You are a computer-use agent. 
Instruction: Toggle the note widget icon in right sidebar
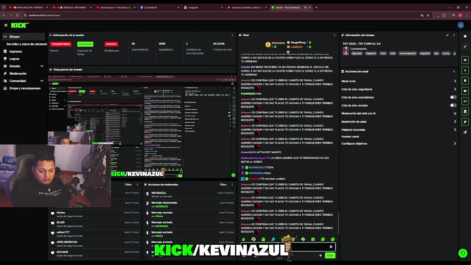(465, 81)
